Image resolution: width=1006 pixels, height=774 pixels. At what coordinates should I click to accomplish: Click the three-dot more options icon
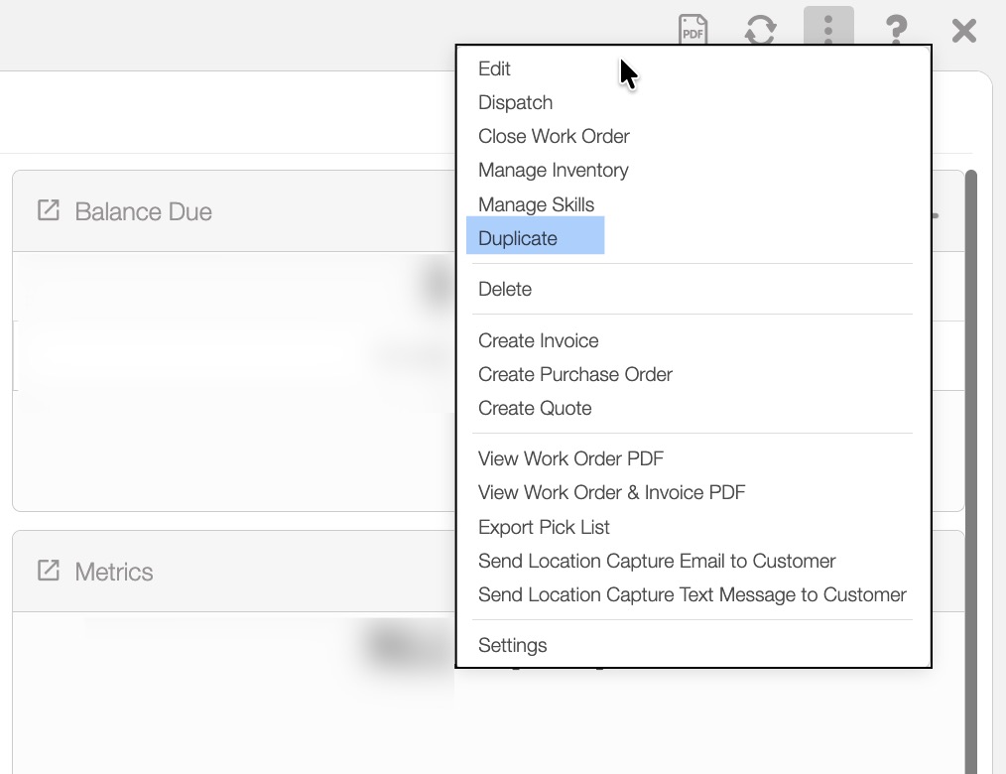pyautogui.click(x=827, y=28)
